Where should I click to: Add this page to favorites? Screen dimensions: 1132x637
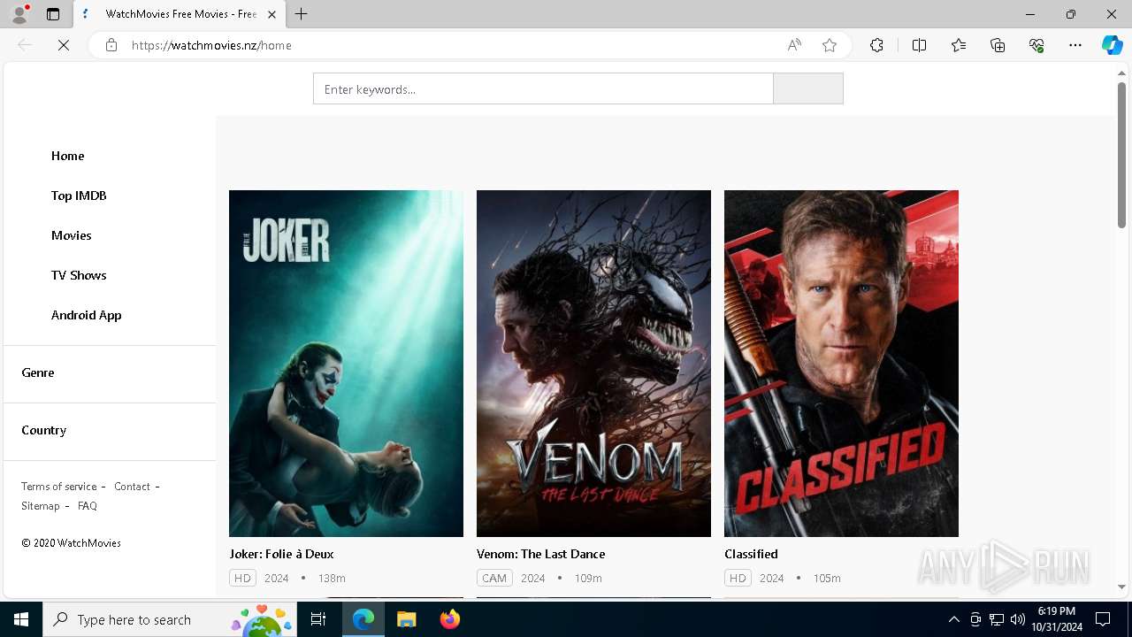(830, 45)
